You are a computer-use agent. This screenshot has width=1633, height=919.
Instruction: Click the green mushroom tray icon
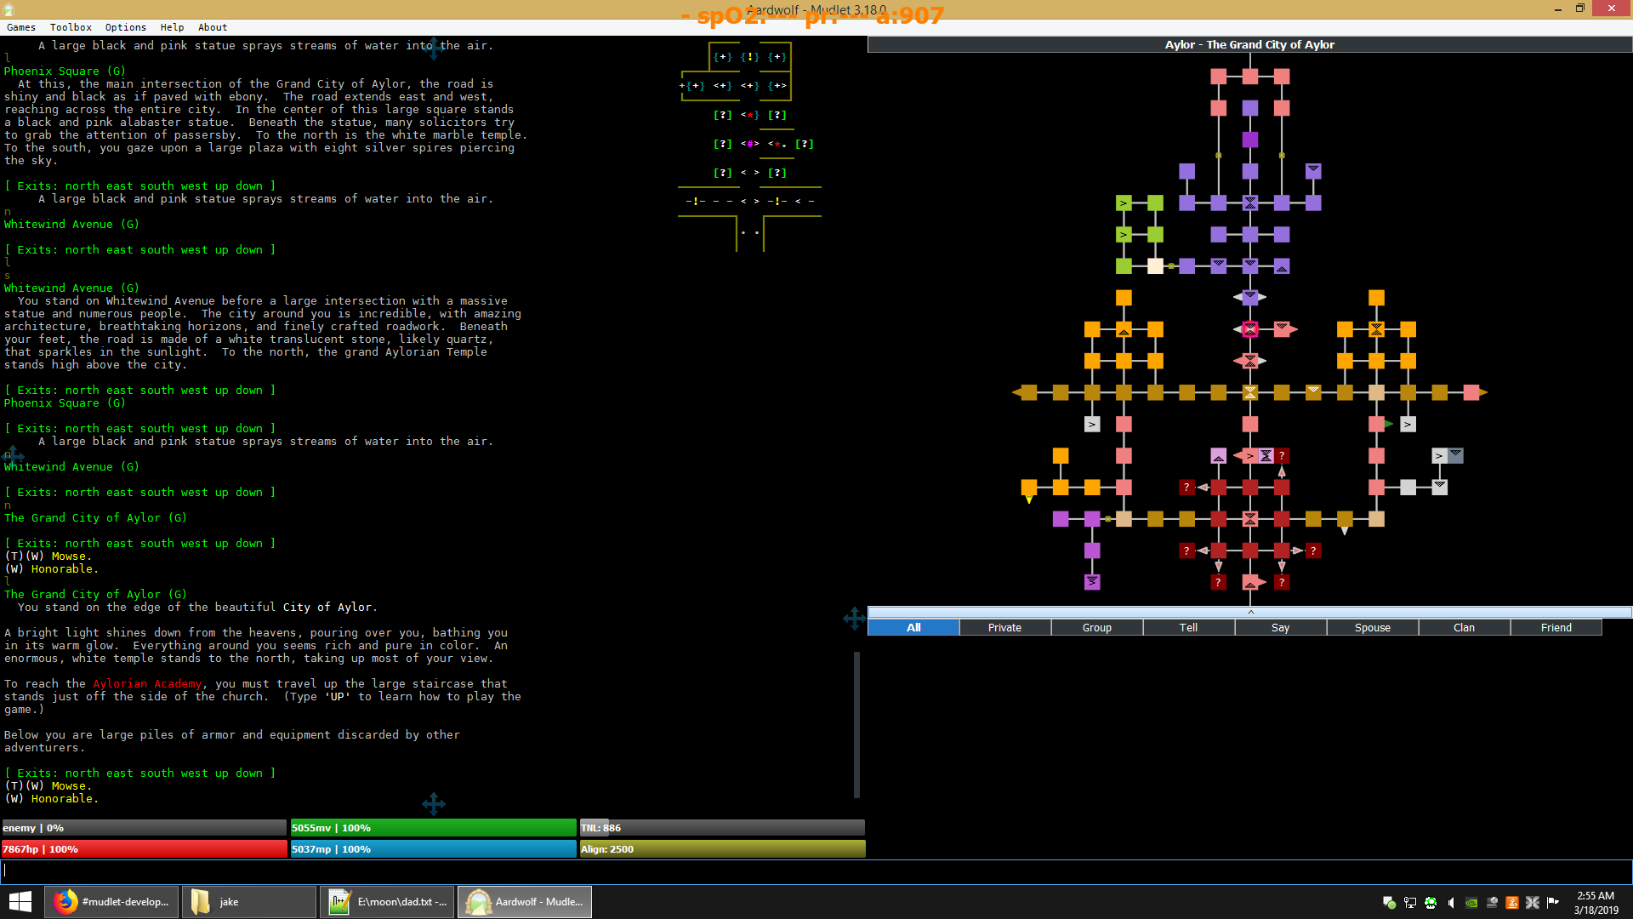pos(1431,903)
